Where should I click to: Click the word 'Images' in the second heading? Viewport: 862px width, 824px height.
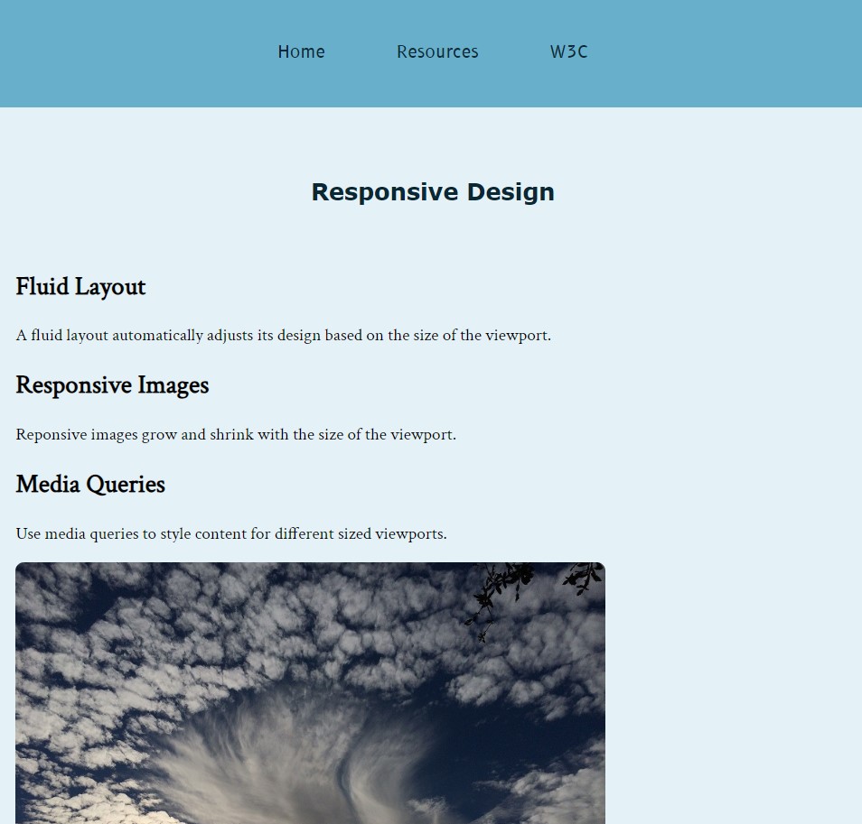pyautogui.click(x=174, y=385)
